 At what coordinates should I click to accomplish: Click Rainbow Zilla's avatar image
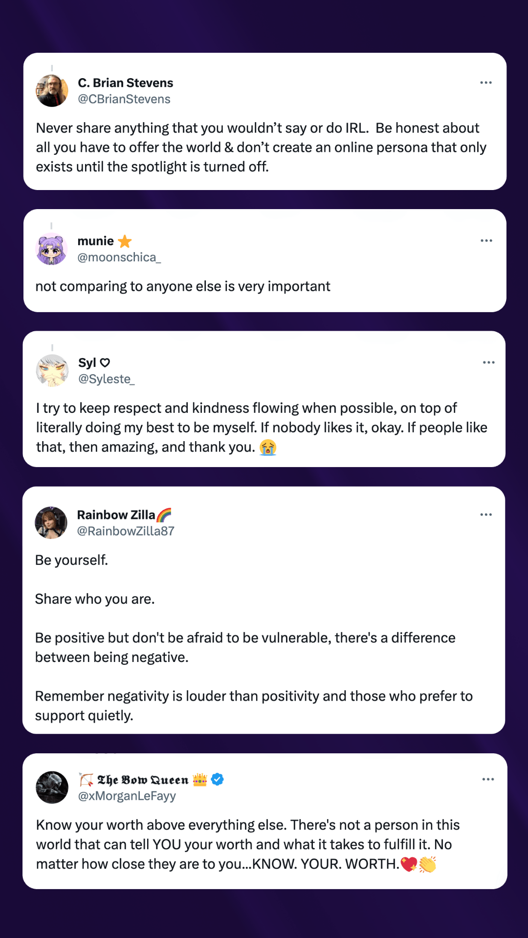click(x=51, y=522)
